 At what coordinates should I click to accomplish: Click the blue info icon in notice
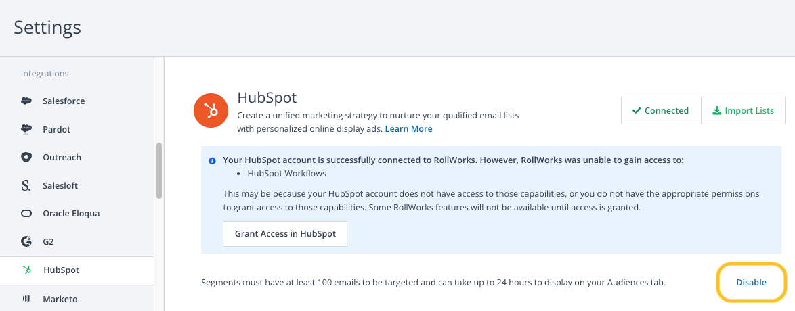point(213,160)
